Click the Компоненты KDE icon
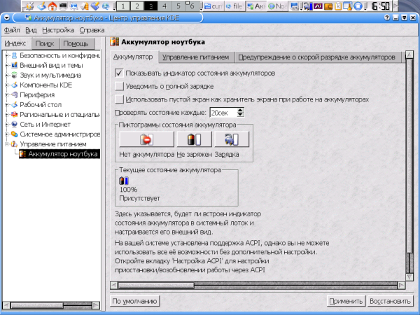420x315 pixels. point(14,85)
